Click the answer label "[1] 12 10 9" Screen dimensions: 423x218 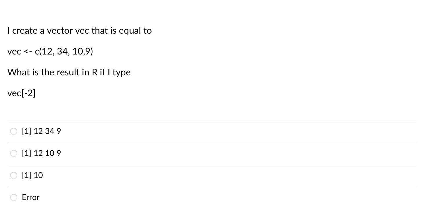[x=41, y=153]
